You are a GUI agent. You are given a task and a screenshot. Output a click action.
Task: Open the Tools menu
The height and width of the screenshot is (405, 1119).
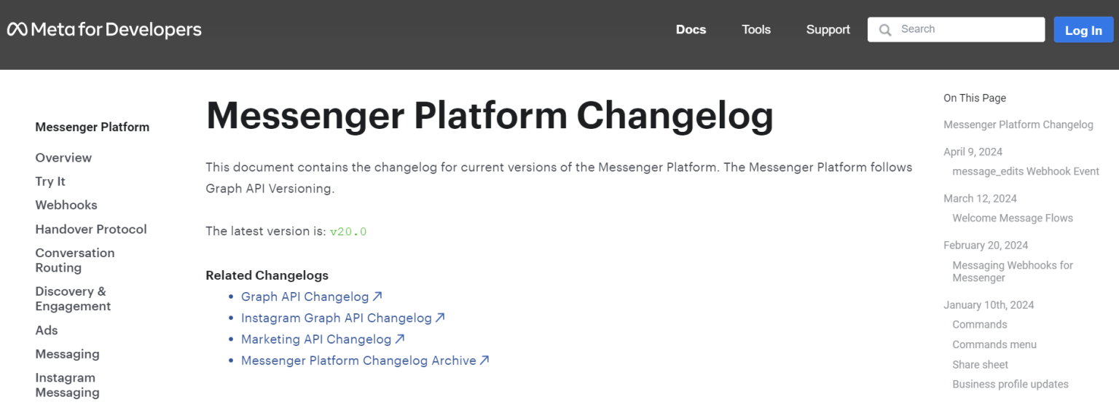[x=755, y=30]
